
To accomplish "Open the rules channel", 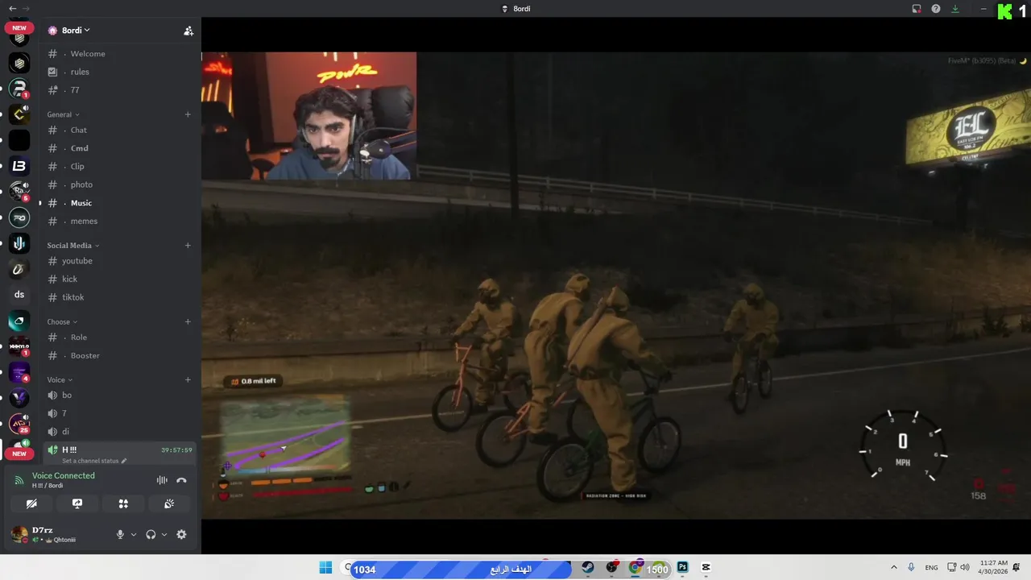I will [120, 72].
